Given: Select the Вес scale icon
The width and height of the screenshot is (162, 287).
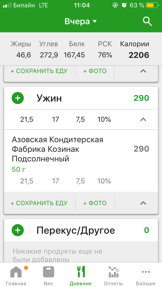Looking at the screenshot, I should tap(48, 272).
